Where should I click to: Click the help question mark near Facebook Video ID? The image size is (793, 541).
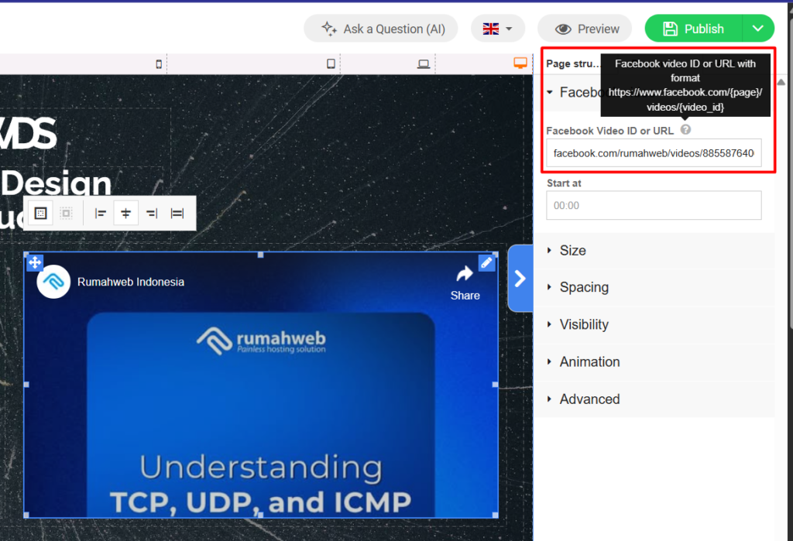(x=685, y=130)
